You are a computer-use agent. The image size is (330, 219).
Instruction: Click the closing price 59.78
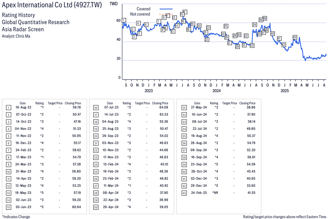77,107
